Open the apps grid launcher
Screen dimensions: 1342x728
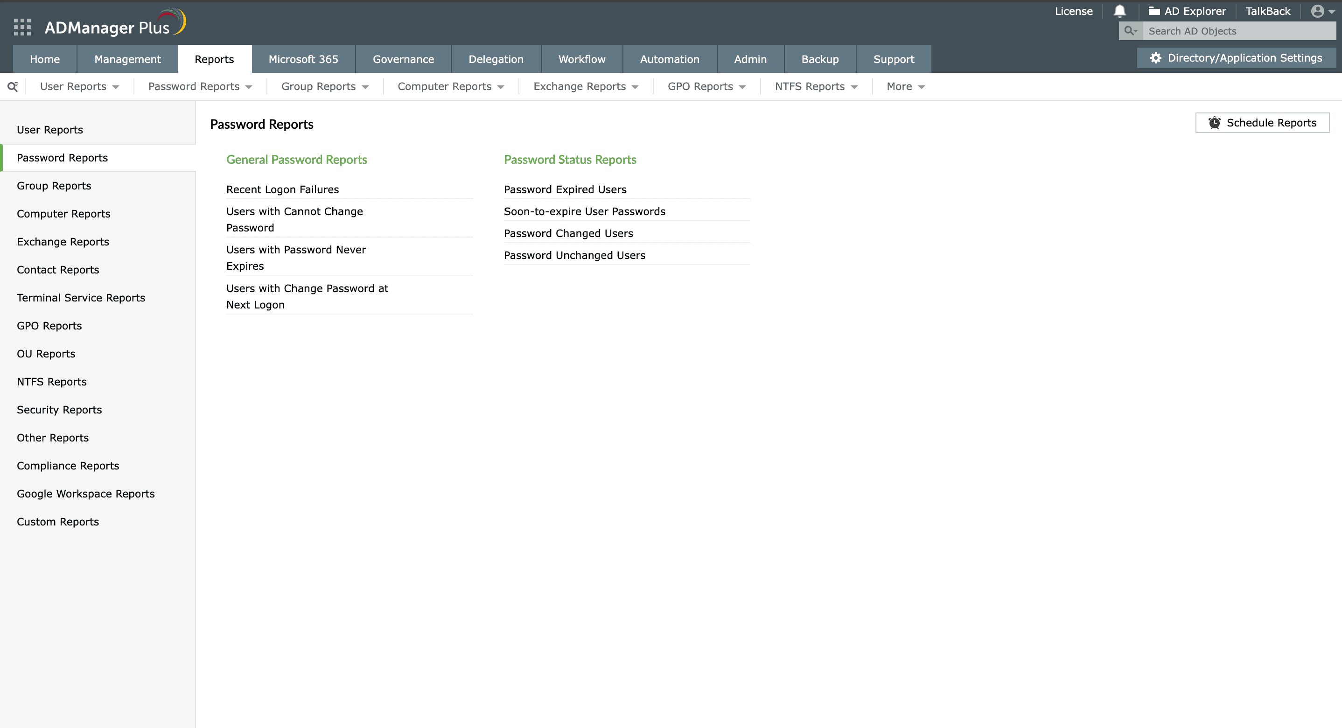tap(22, 27)
